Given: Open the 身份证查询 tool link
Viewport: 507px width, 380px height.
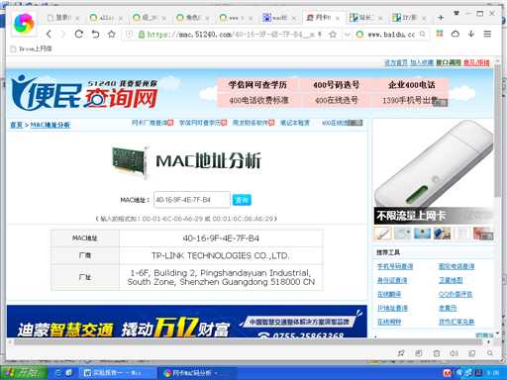Looking at the screenshot, I should point(392,280).
